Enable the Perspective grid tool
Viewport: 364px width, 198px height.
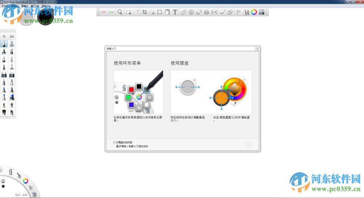206,12
